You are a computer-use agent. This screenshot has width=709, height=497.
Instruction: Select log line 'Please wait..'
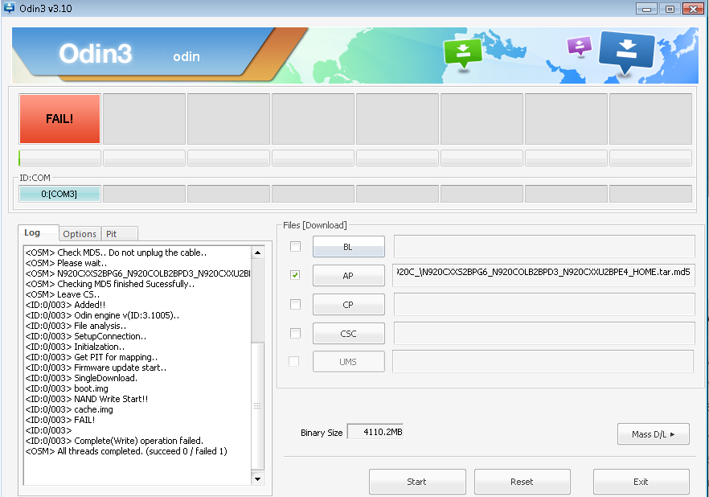pos(66,263)
